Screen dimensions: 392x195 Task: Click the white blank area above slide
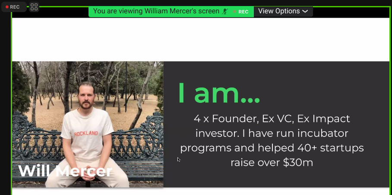tap(201, 40)
